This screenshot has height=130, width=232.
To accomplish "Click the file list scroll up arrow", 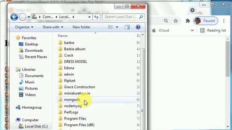I will 142,35.
